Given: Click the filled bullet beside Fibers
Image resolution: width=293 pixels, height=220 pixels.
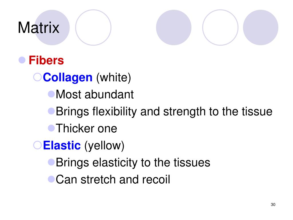Looking at the screenshot, I should 22,60.
